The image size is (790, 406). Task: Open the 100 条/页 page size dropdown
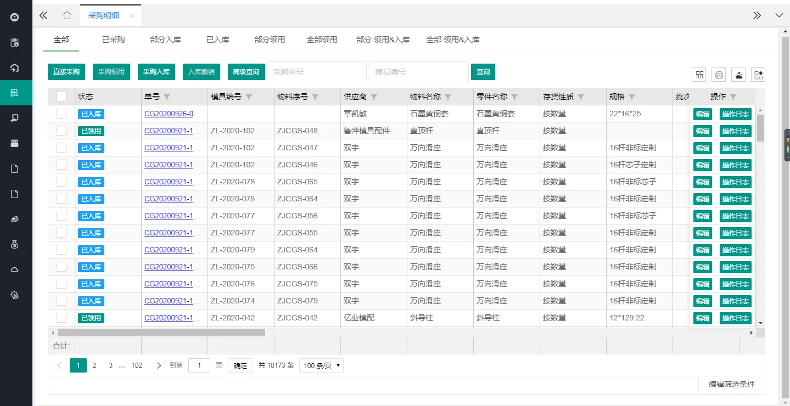tap(321, 365)
